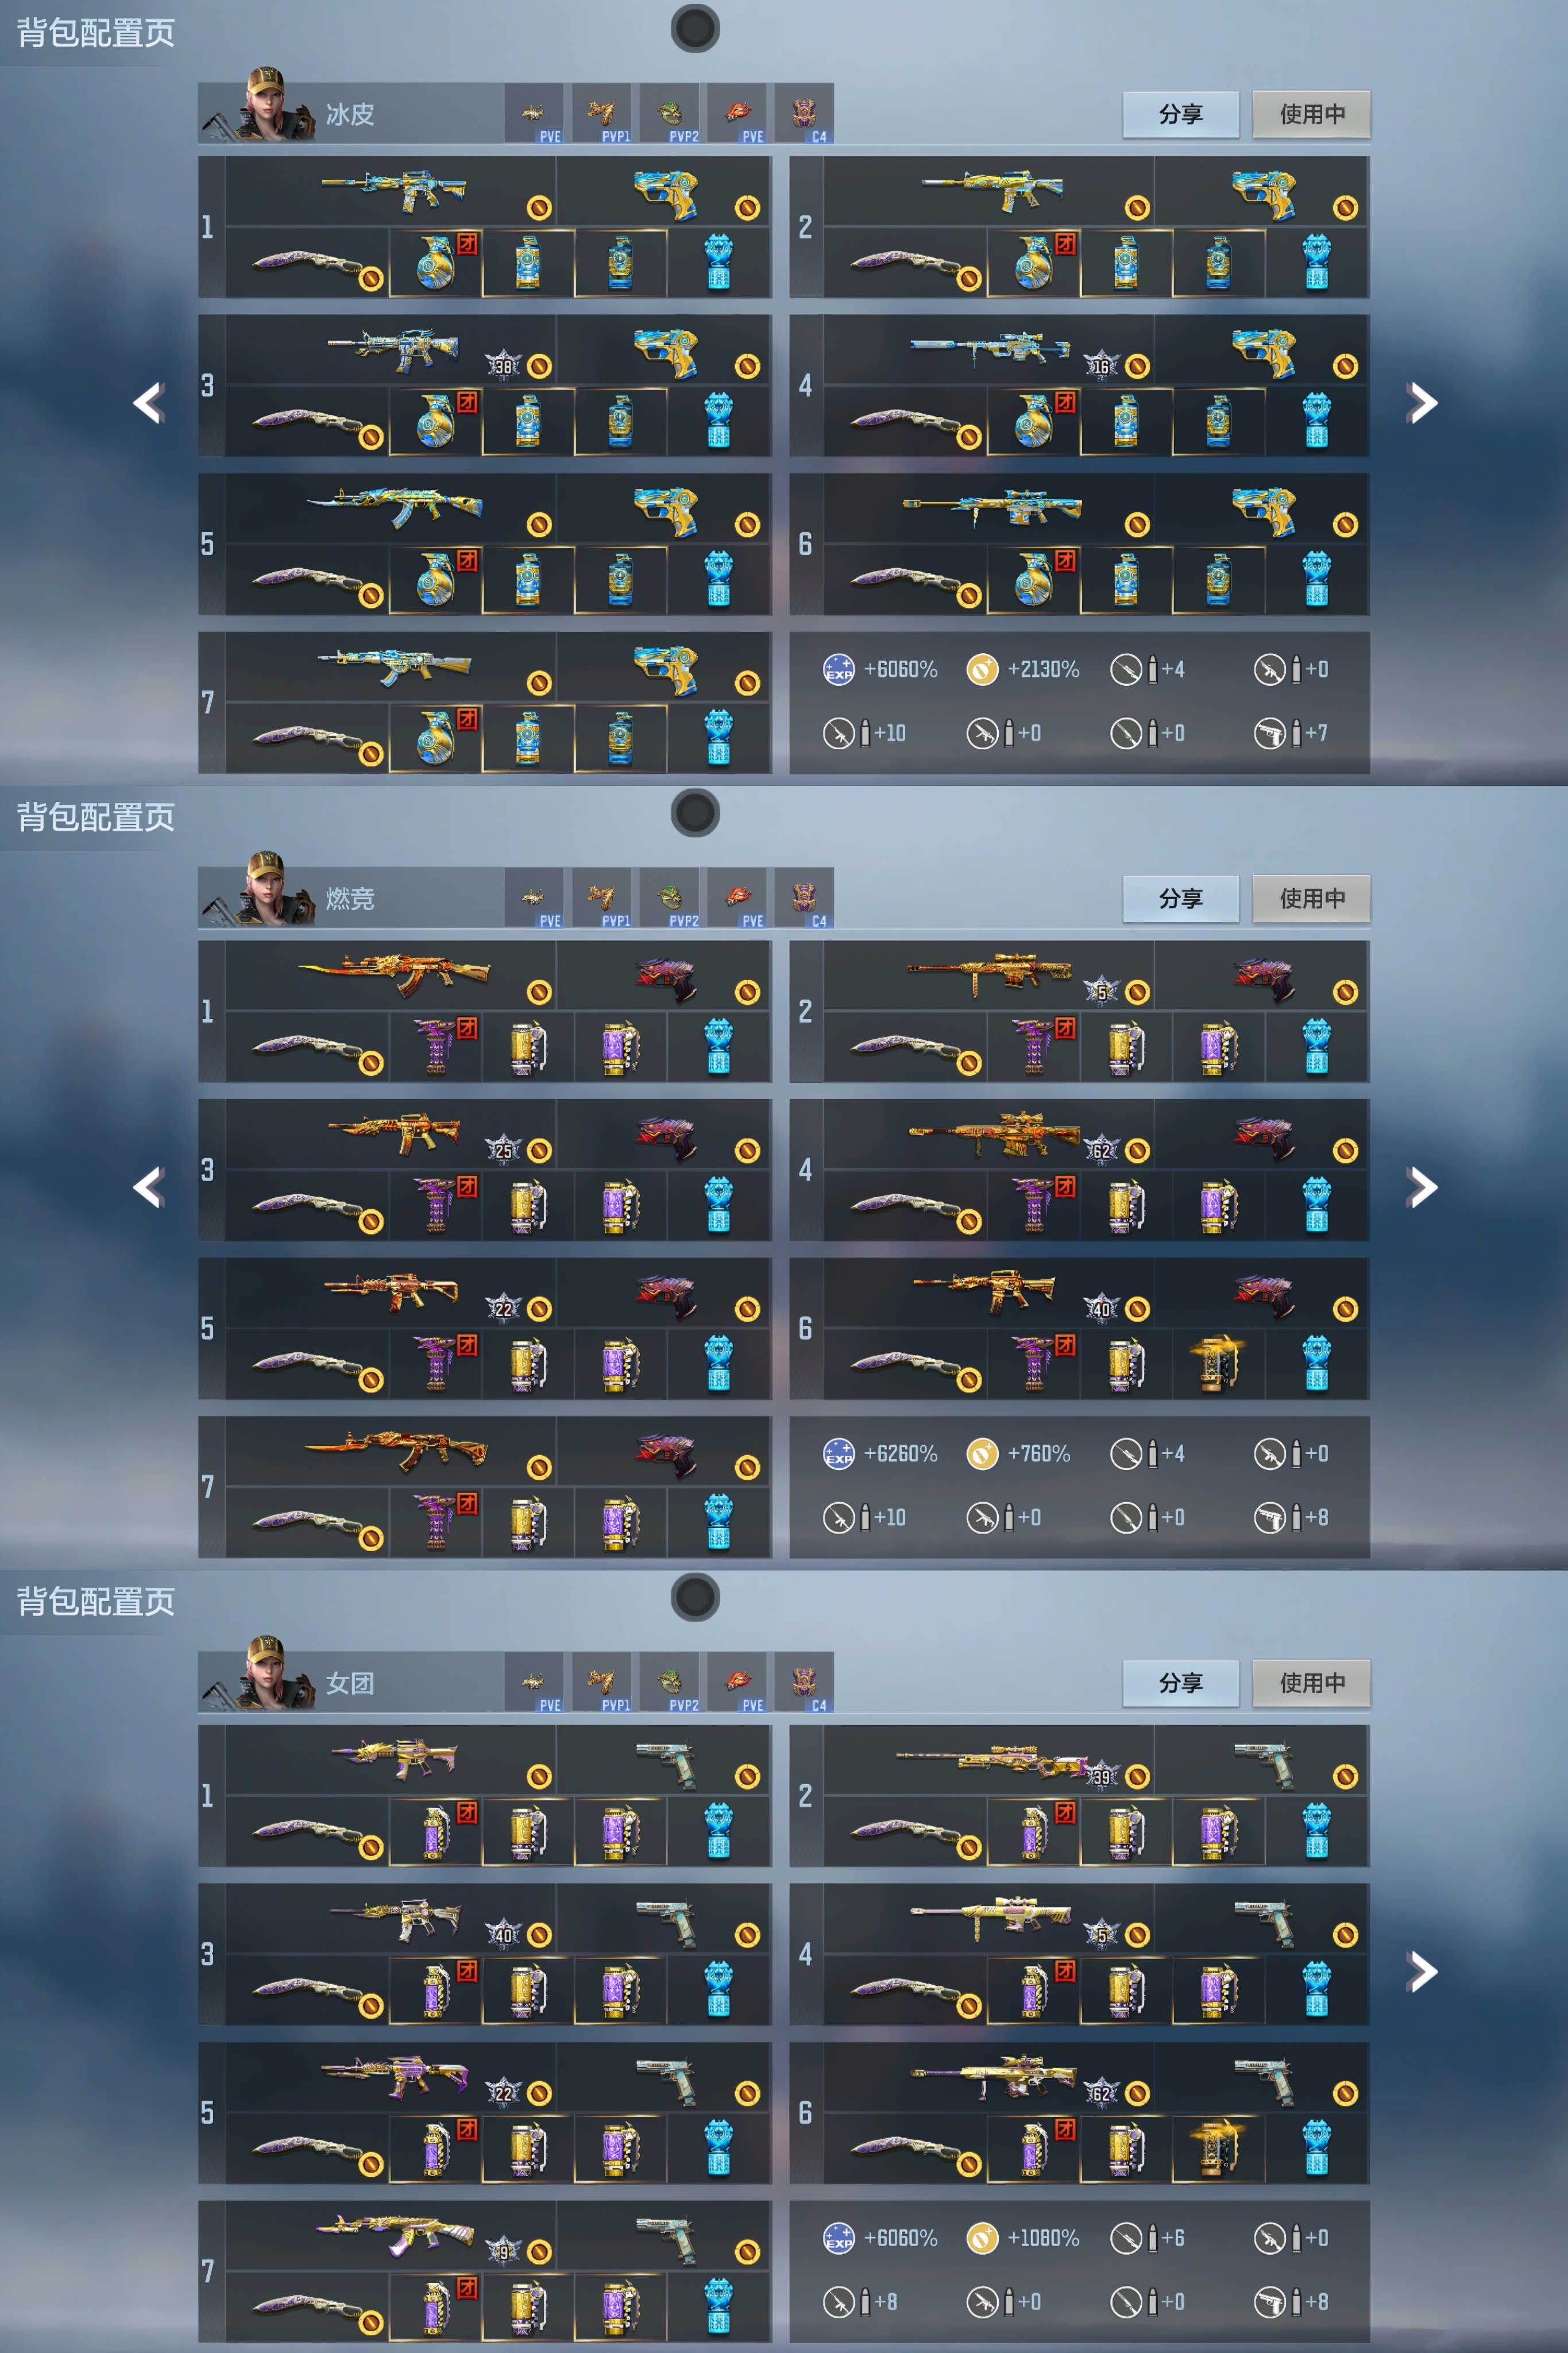Switch to PVP1 tab in 冰皮 panel

tap(601, 116)
